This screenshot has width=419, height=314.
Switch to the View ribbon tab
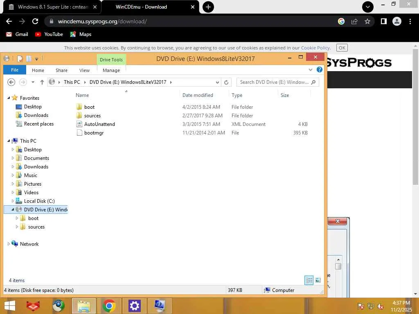84,70
